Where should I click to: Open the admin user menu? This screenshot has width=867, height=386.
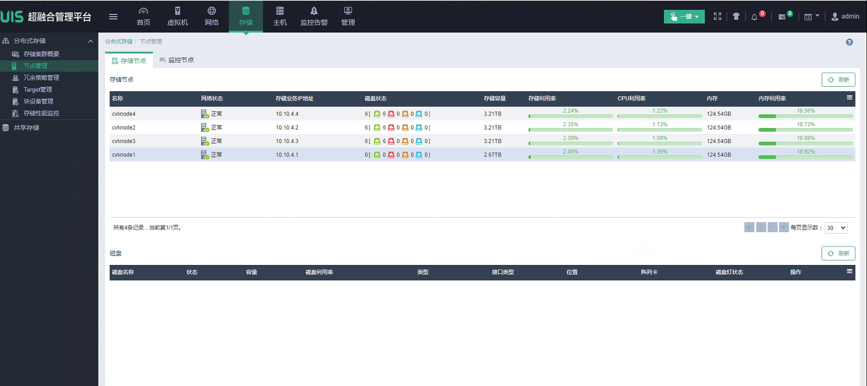click(845, 16)
